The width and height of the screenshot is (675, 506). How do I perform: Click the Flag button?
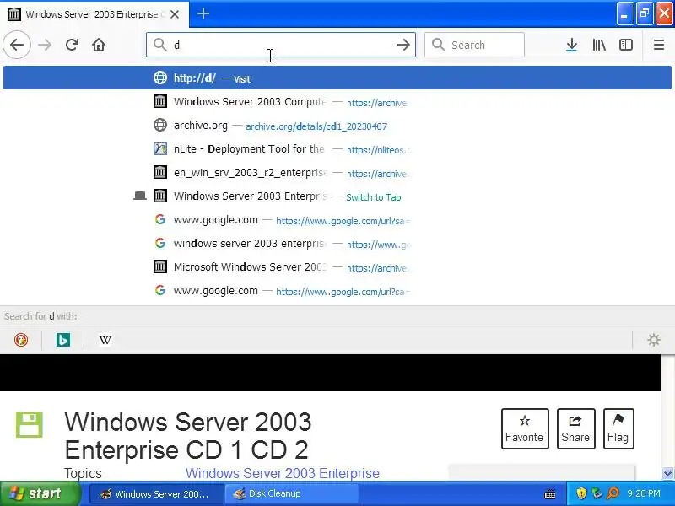[x=618, y=428]
